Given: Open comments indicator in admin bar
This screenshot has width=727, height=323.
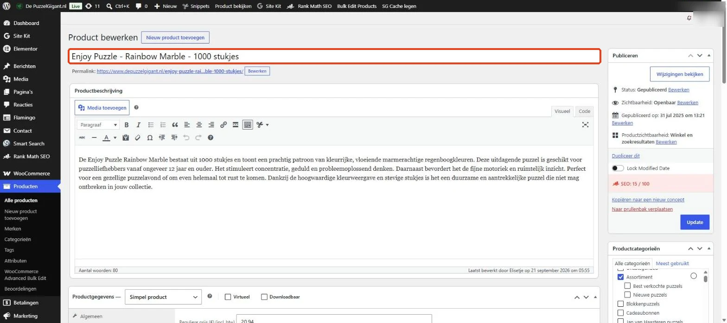Looking at the screenshot, I should [142, 6].
